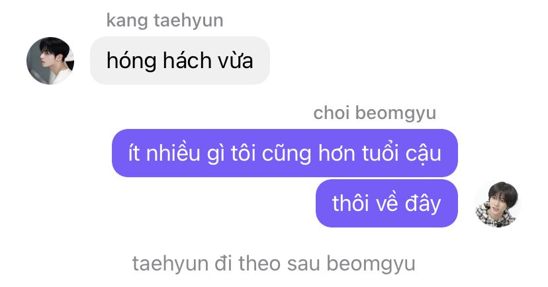Click the 'choi beomgyu' sender name
The image size is (548, 287).
(x=375, y=113)
